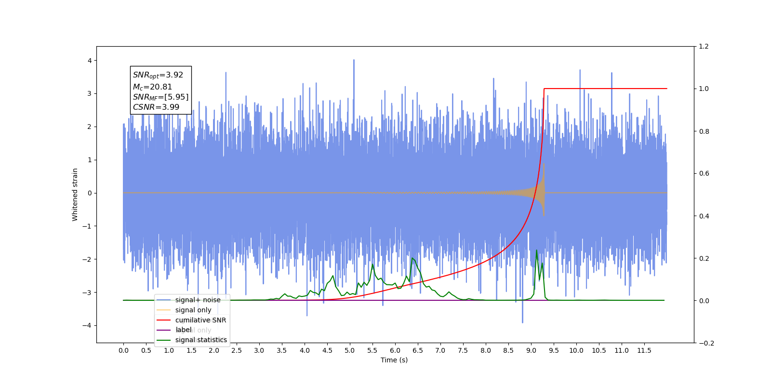
Task: Click the 3.0 tick on time axis
Action: point(259,350)
